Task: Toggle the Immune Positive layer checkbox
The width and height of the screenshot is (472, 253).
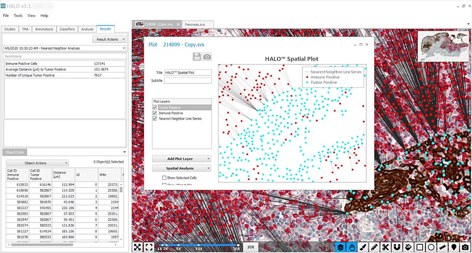Action: pyautogui.click(x=155, y=113)
